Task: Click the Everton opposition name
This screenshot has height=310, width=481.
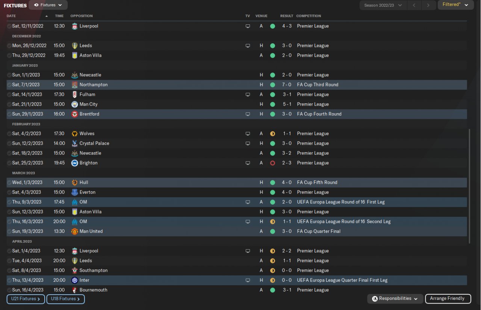Action: tap(88, 192)
